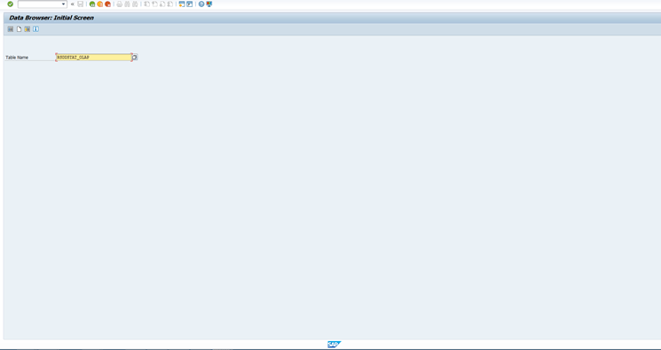Click the red Cancel icon

[x=107, y=4]
